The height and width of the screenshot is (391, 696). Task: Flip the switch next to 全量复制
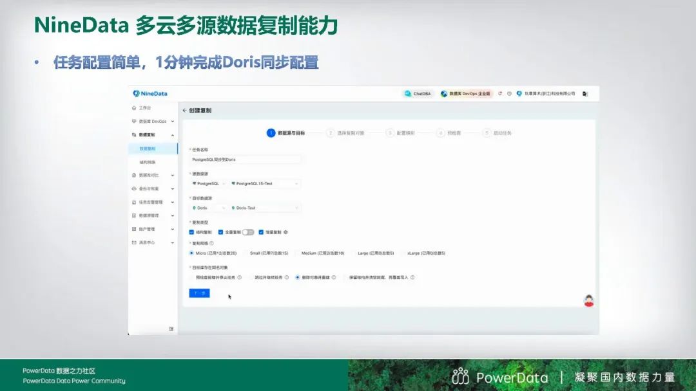pyautogui.click(x=248, y=232)
